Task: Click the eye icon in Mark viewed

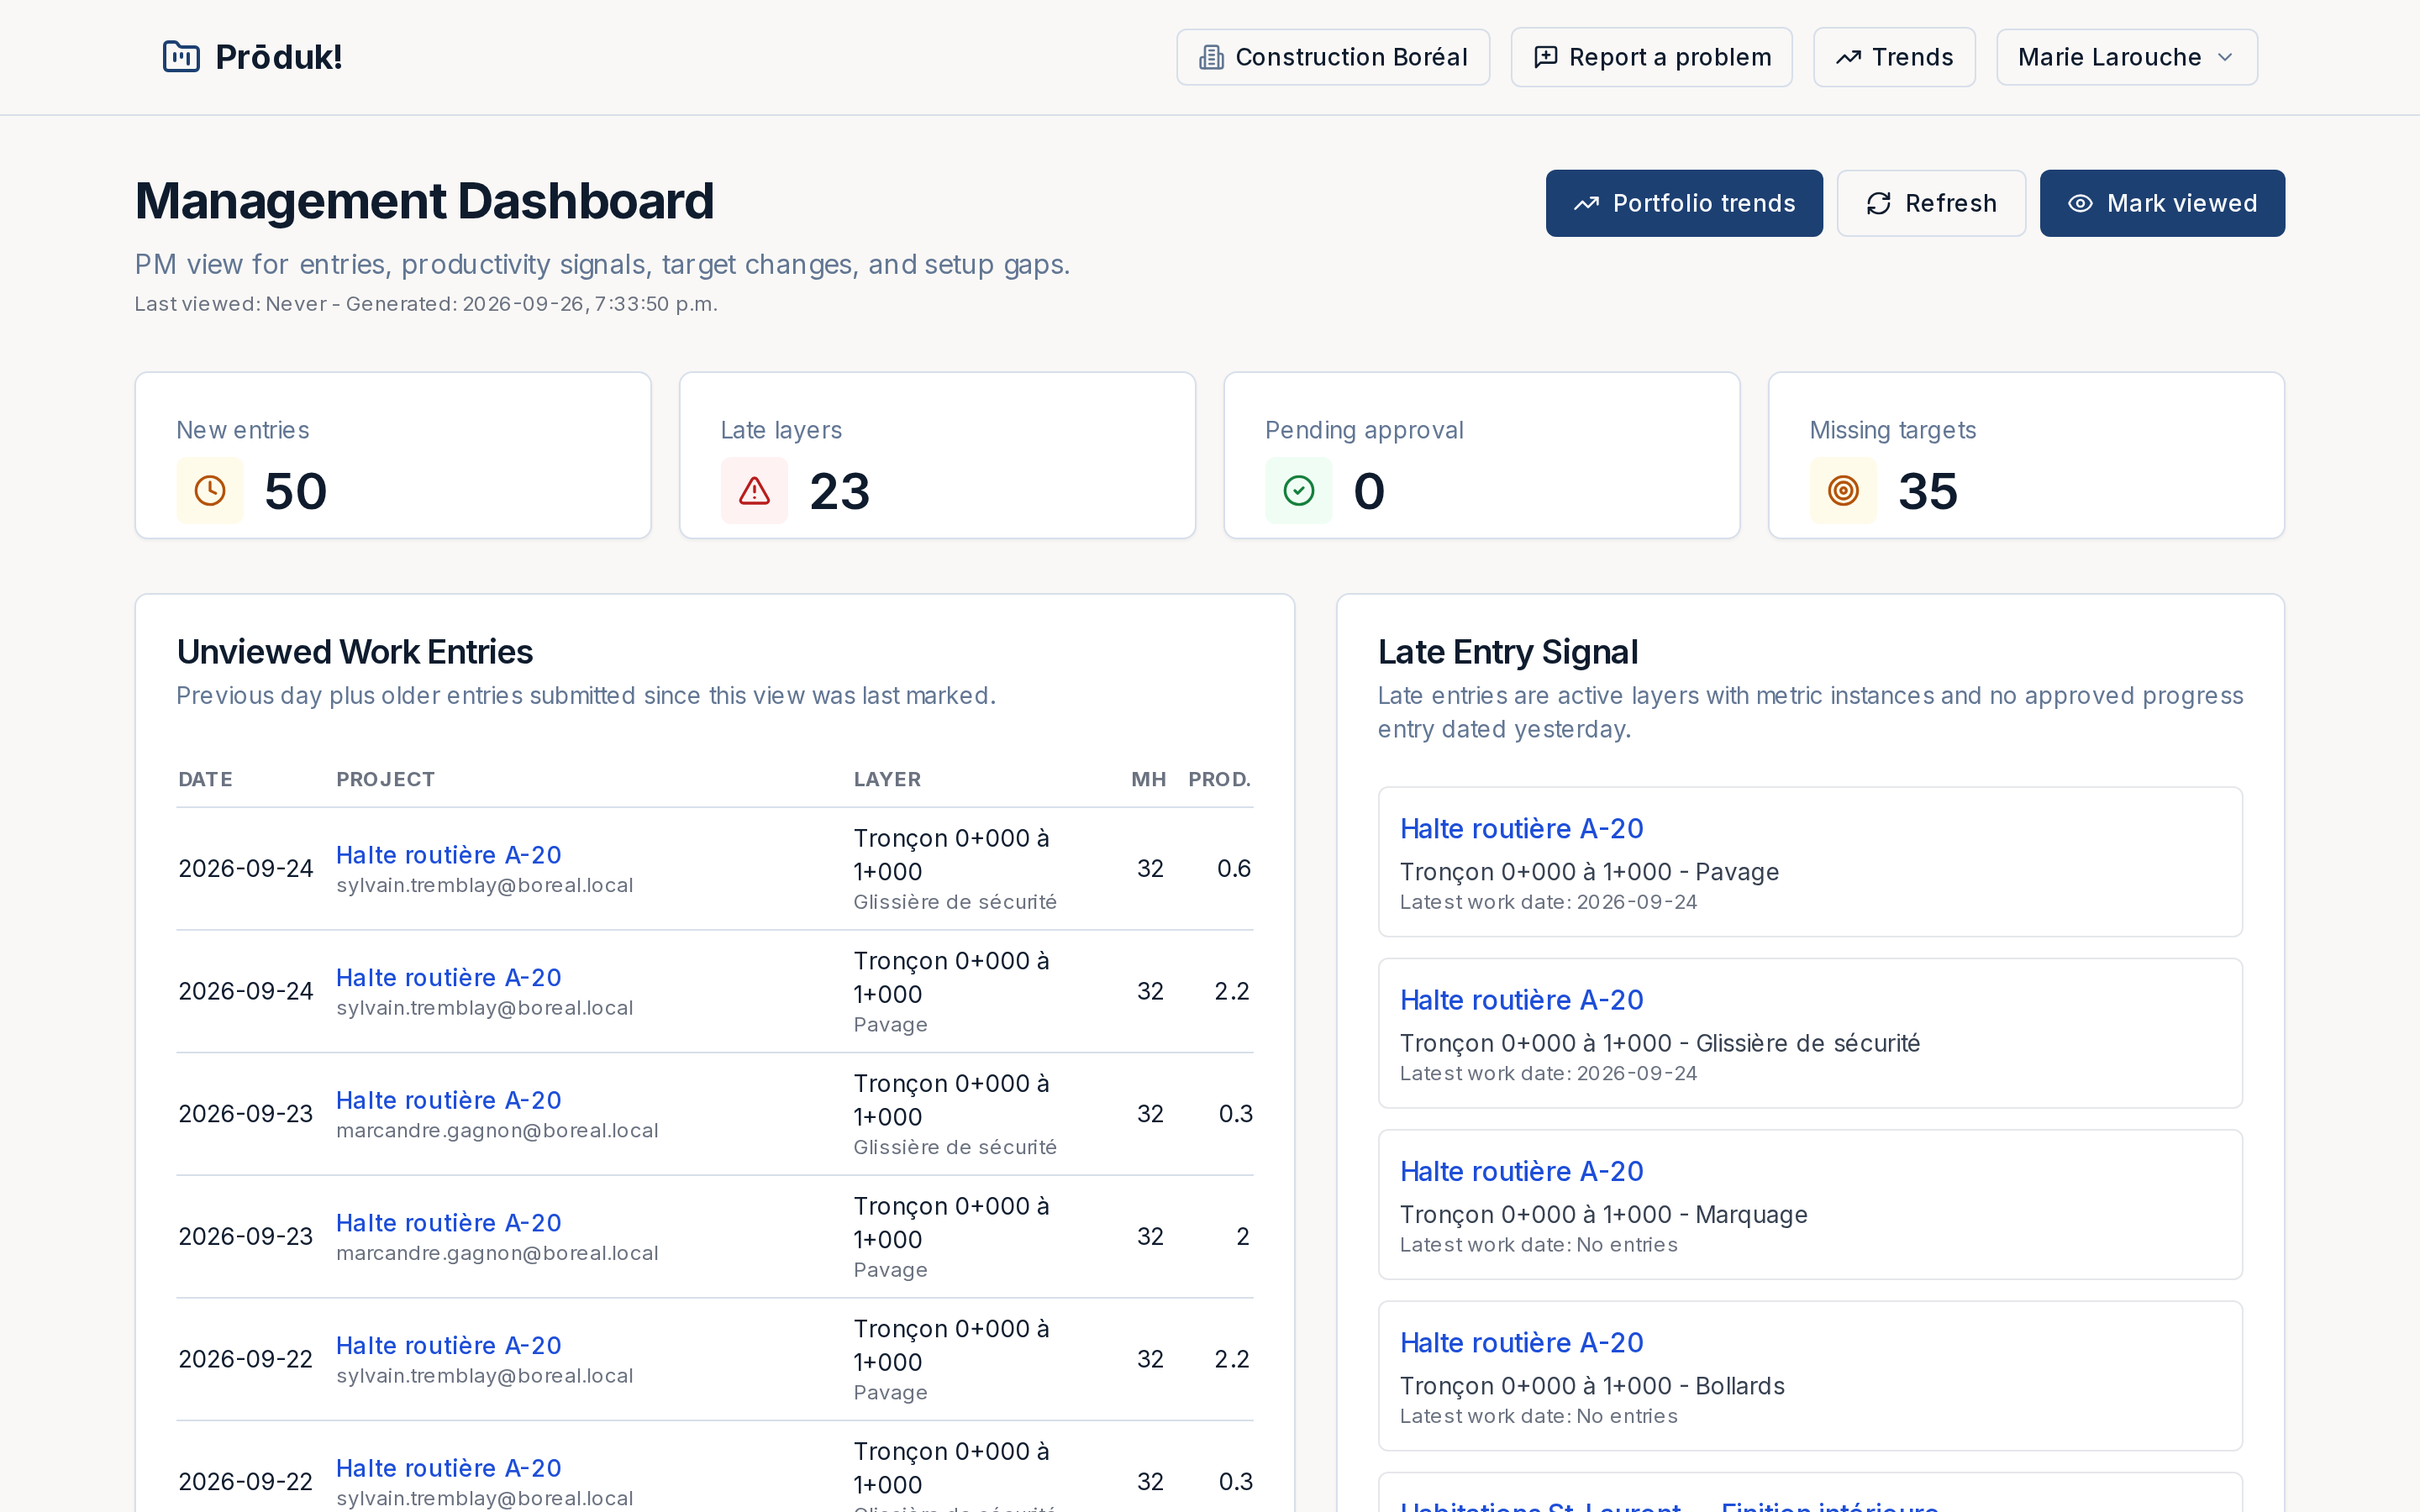Action: pos(2080,204)
